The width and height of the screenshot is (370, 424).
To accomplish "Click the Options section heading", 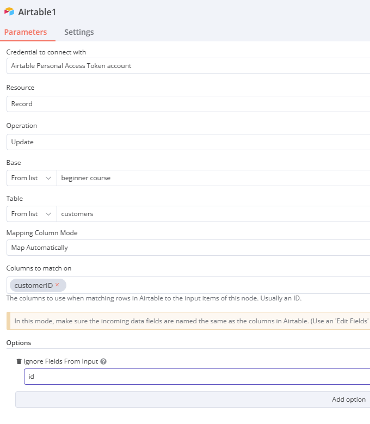I will coord(18,342).
